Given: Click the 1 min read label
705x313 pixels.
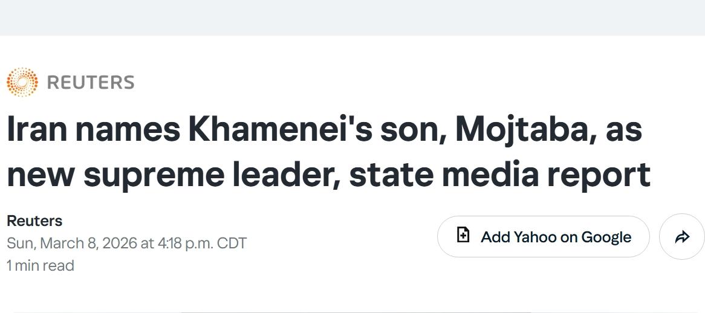Looking at the screenshot, I should point(41,265).
